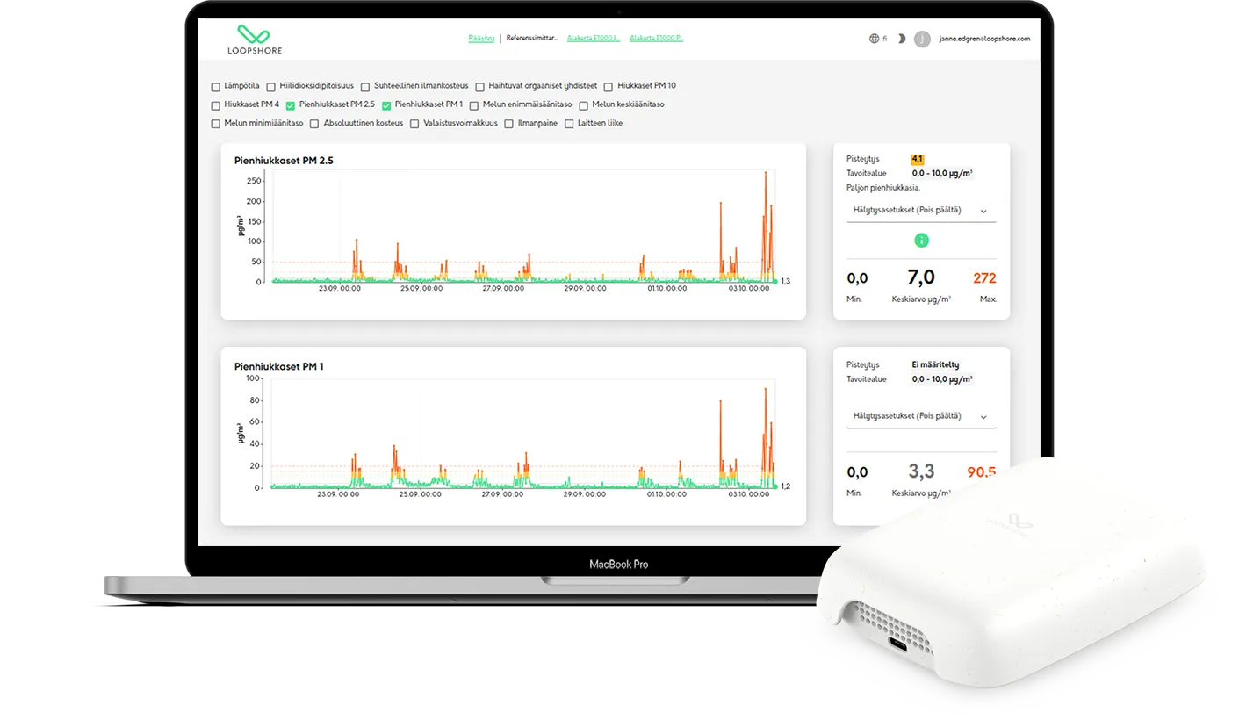This screenshot has width=1239, height=727.
Task: Click the green info icon in PM 2.5 panel
Action: (921, 240)
